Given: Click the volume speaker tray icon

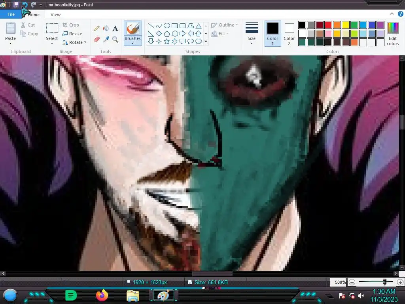Looking at the screenshot, I should pos(361,295).
